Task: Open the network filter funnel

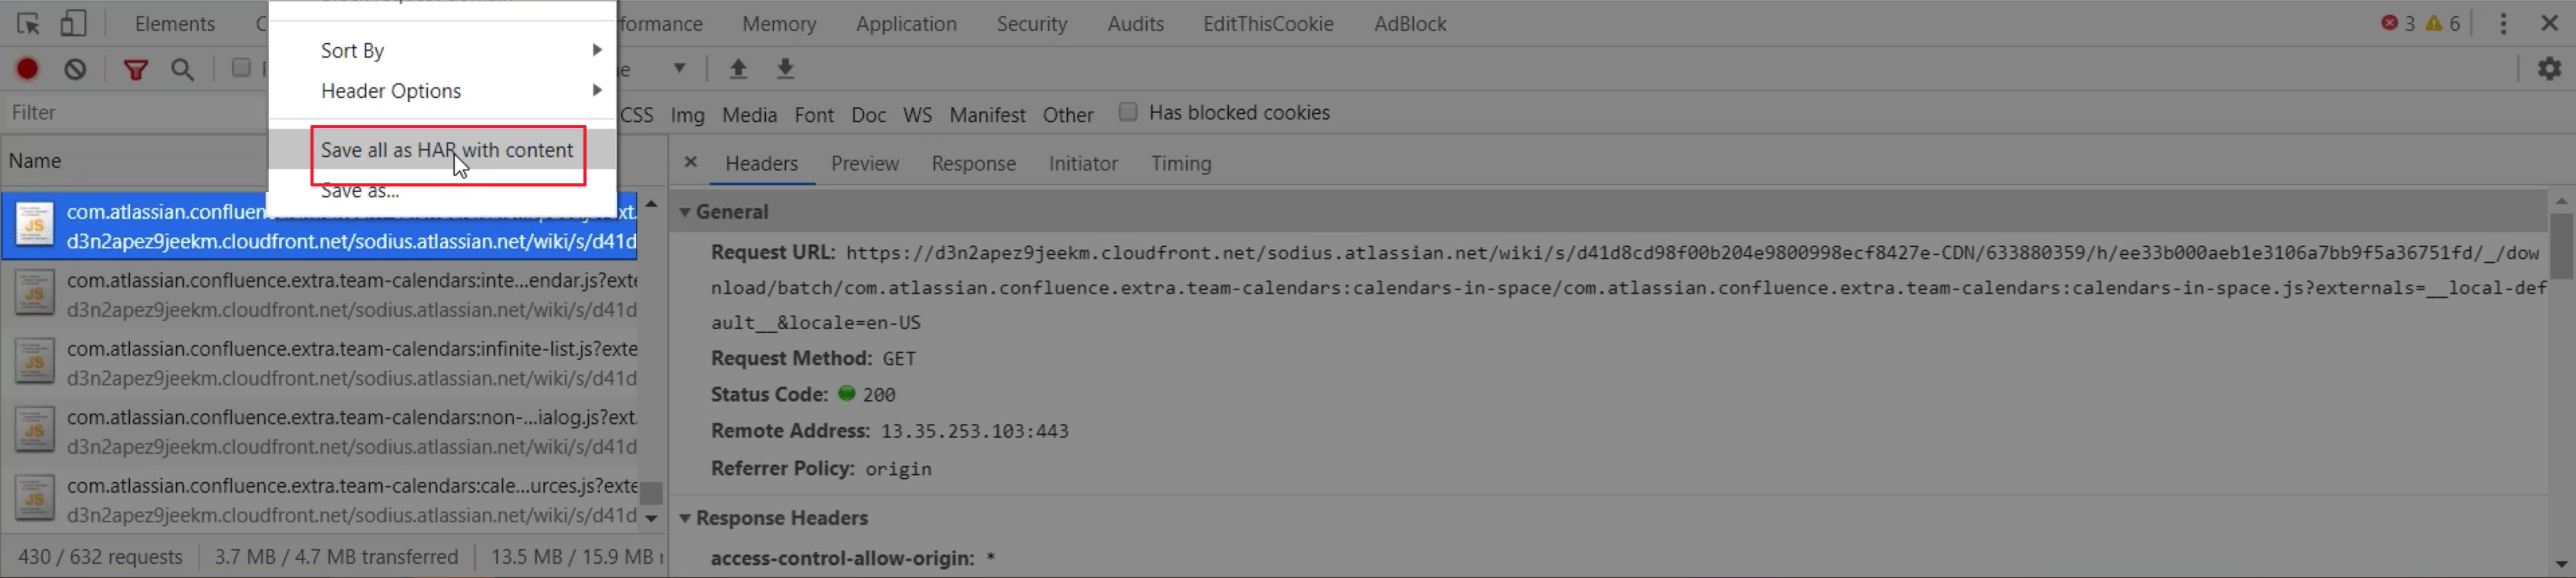Action: pyautogui.click(x=136, y=69)
